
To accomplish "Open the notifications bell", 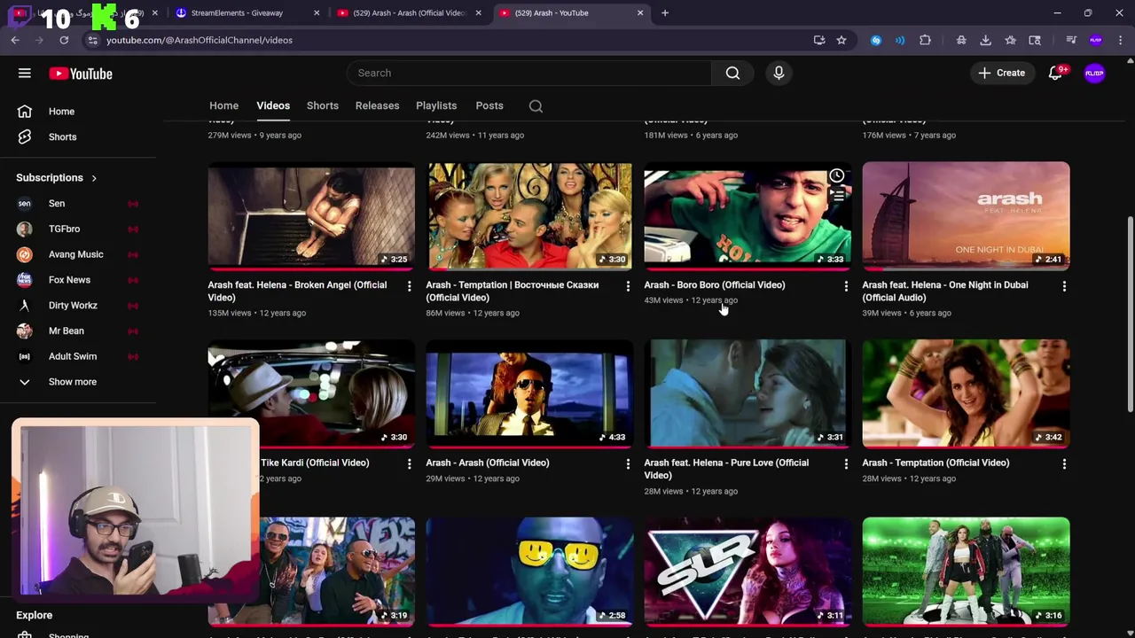I will click(1055, 74).
